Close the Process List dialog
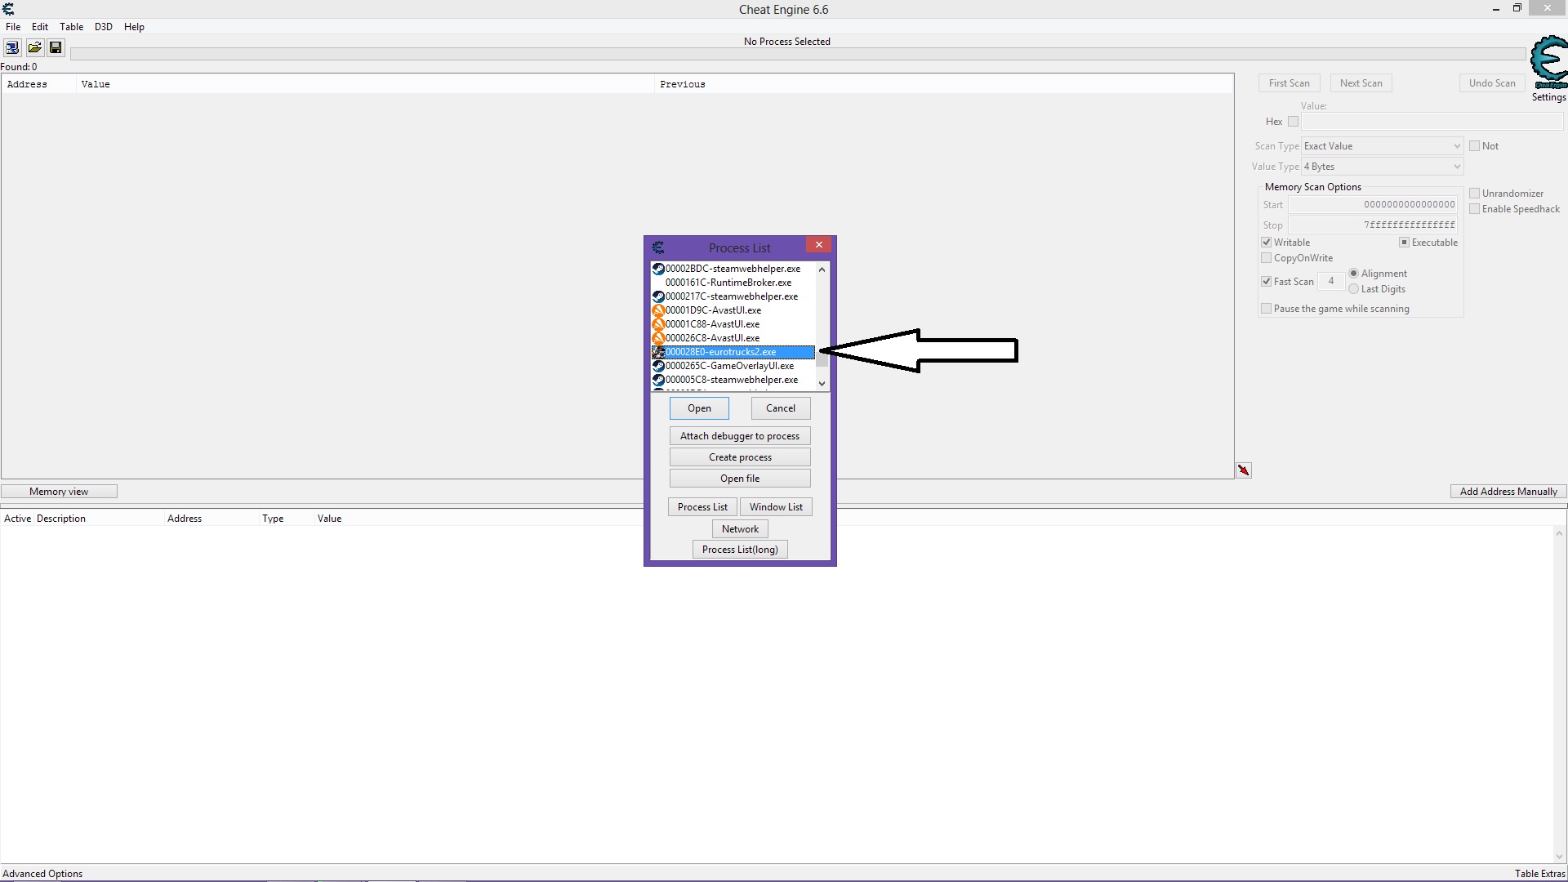This screenshot has width=1568, height=882. click(x=819, y=245)
